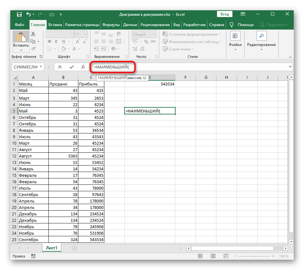This screenshot has width=304, height=270.
Task: Open Insert Function fx dialog
Action: [x=83, y=67]
